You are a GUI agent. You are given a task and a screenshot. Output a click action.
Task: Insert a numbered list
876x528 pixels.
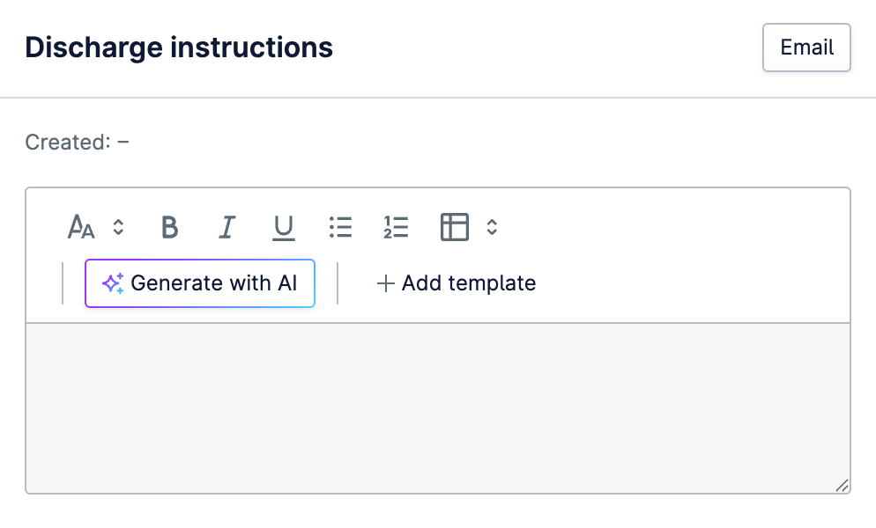(397, 227)
